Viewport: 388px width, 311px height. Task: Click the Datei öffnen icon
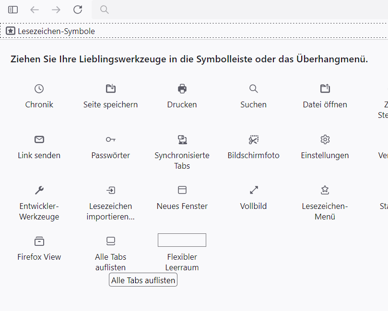coord(325,89)
